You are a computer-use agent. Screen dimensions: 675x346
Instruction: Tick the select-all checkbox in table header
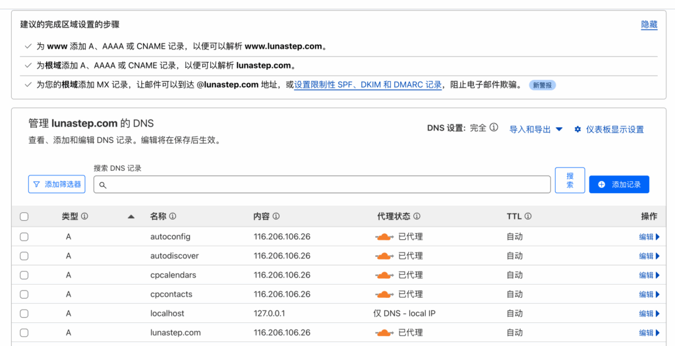[x=24, y=216]
